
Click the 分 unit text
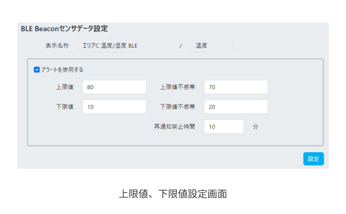(255, 127)
